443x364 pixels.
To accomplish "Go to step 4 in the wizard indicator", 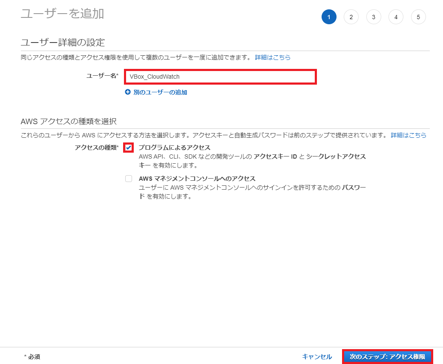I will point(396,17).
